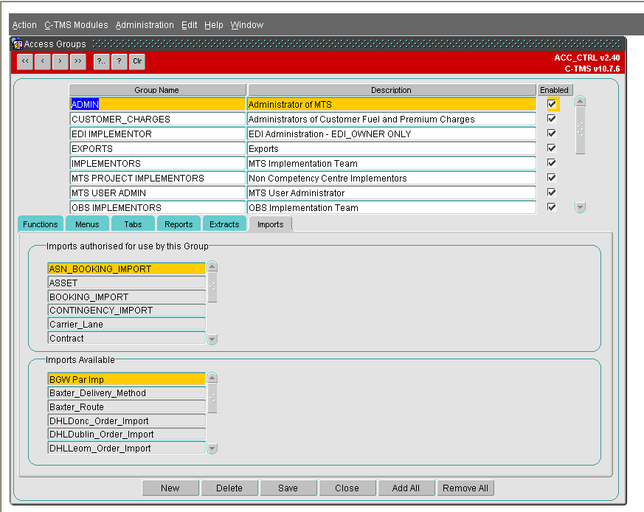This screenshot has height=512, width=644.
Task: Click the '?' execute query button
Action: [119, 62]
